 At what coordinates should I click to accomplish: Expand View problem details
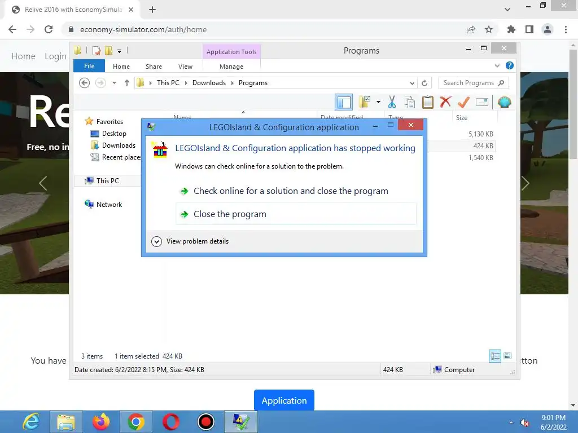[190, 241]
